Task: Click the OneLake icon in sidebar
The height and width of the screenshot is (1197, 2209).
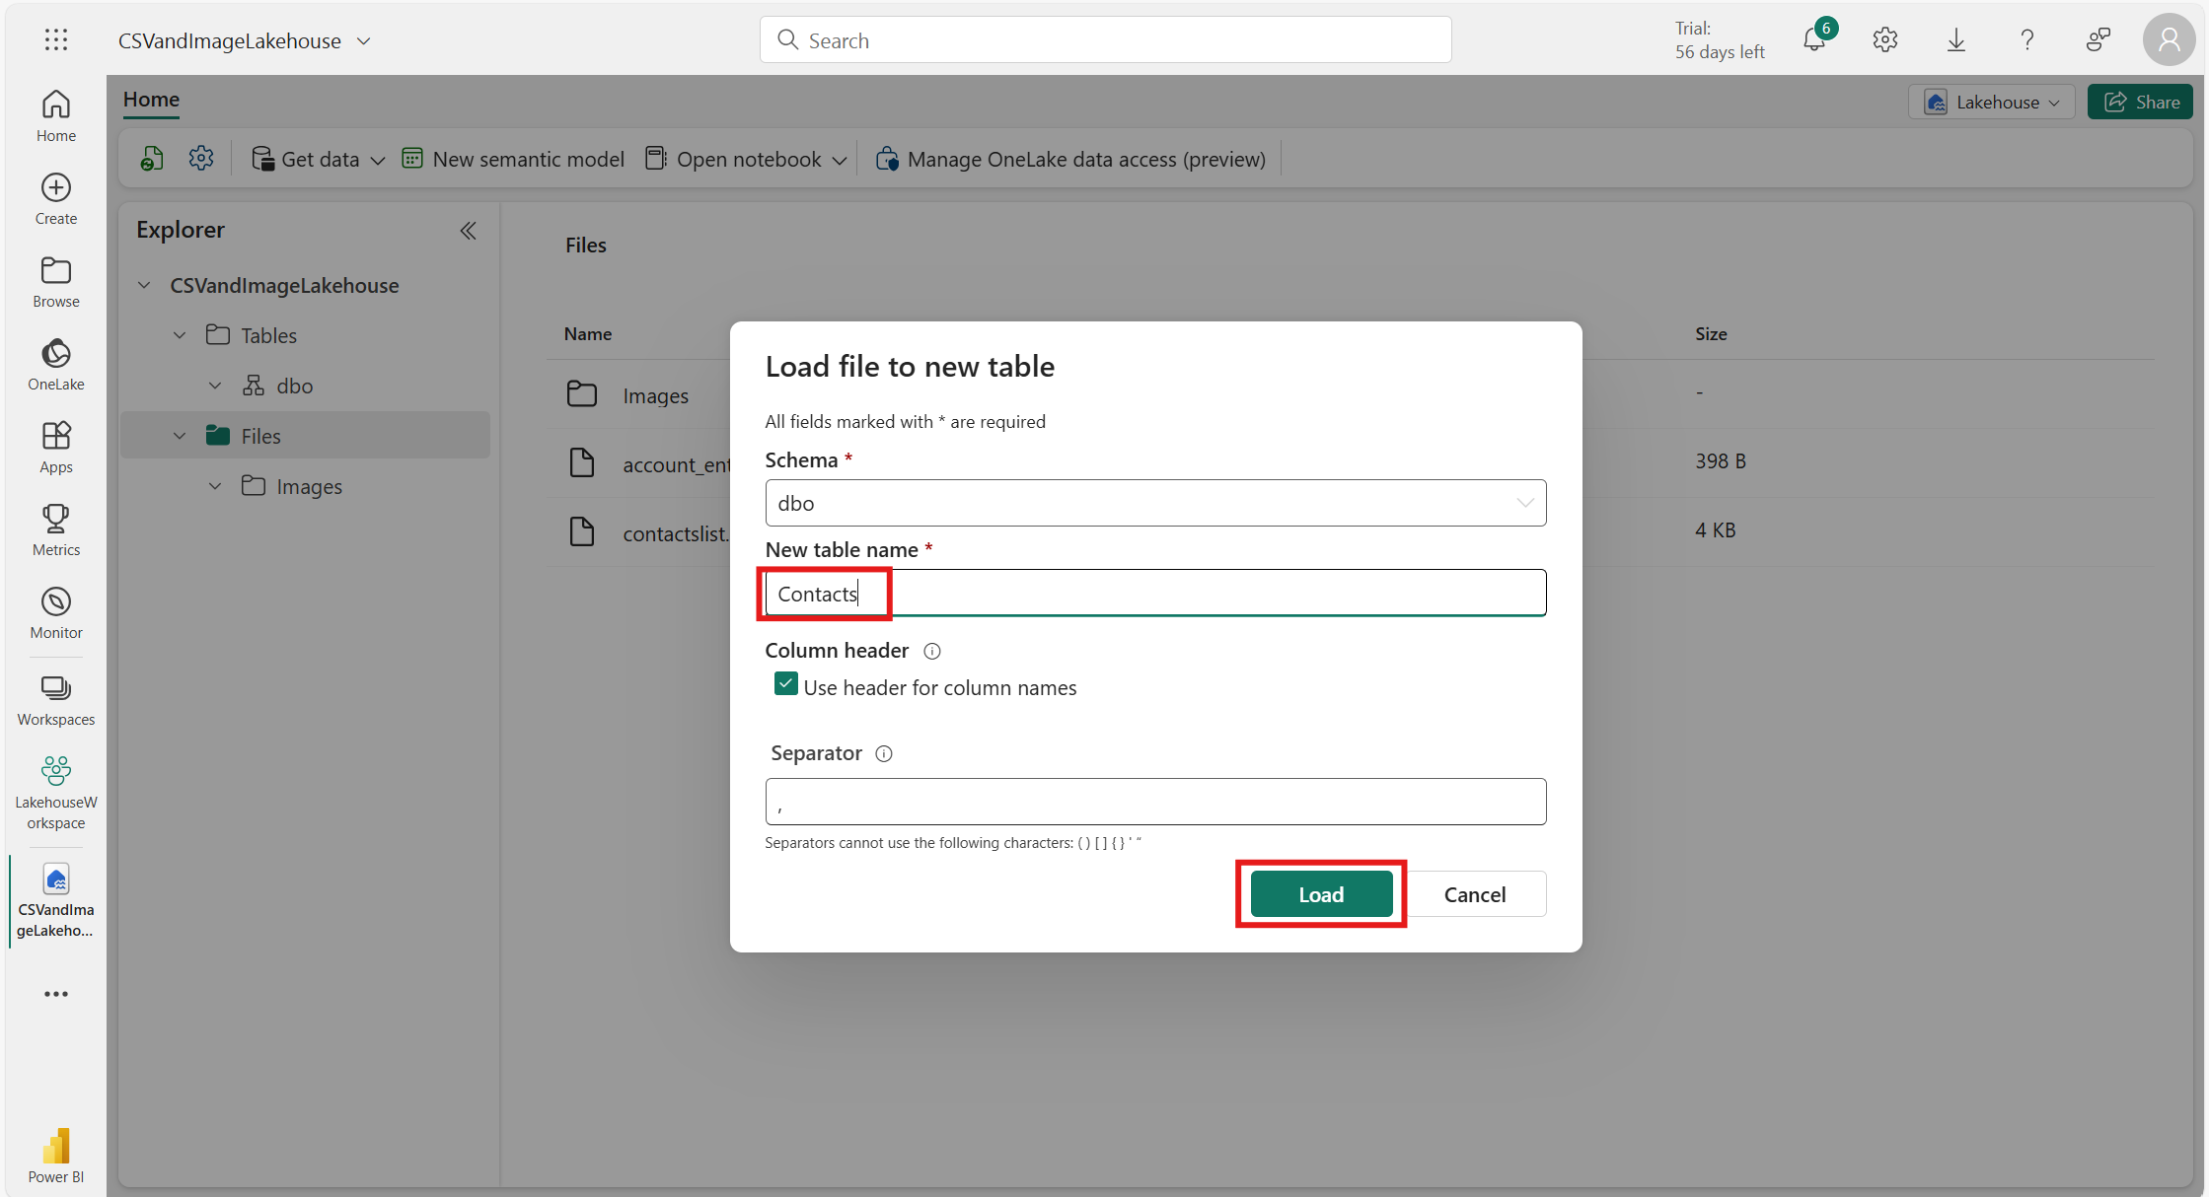Action: tap(56, 364)
